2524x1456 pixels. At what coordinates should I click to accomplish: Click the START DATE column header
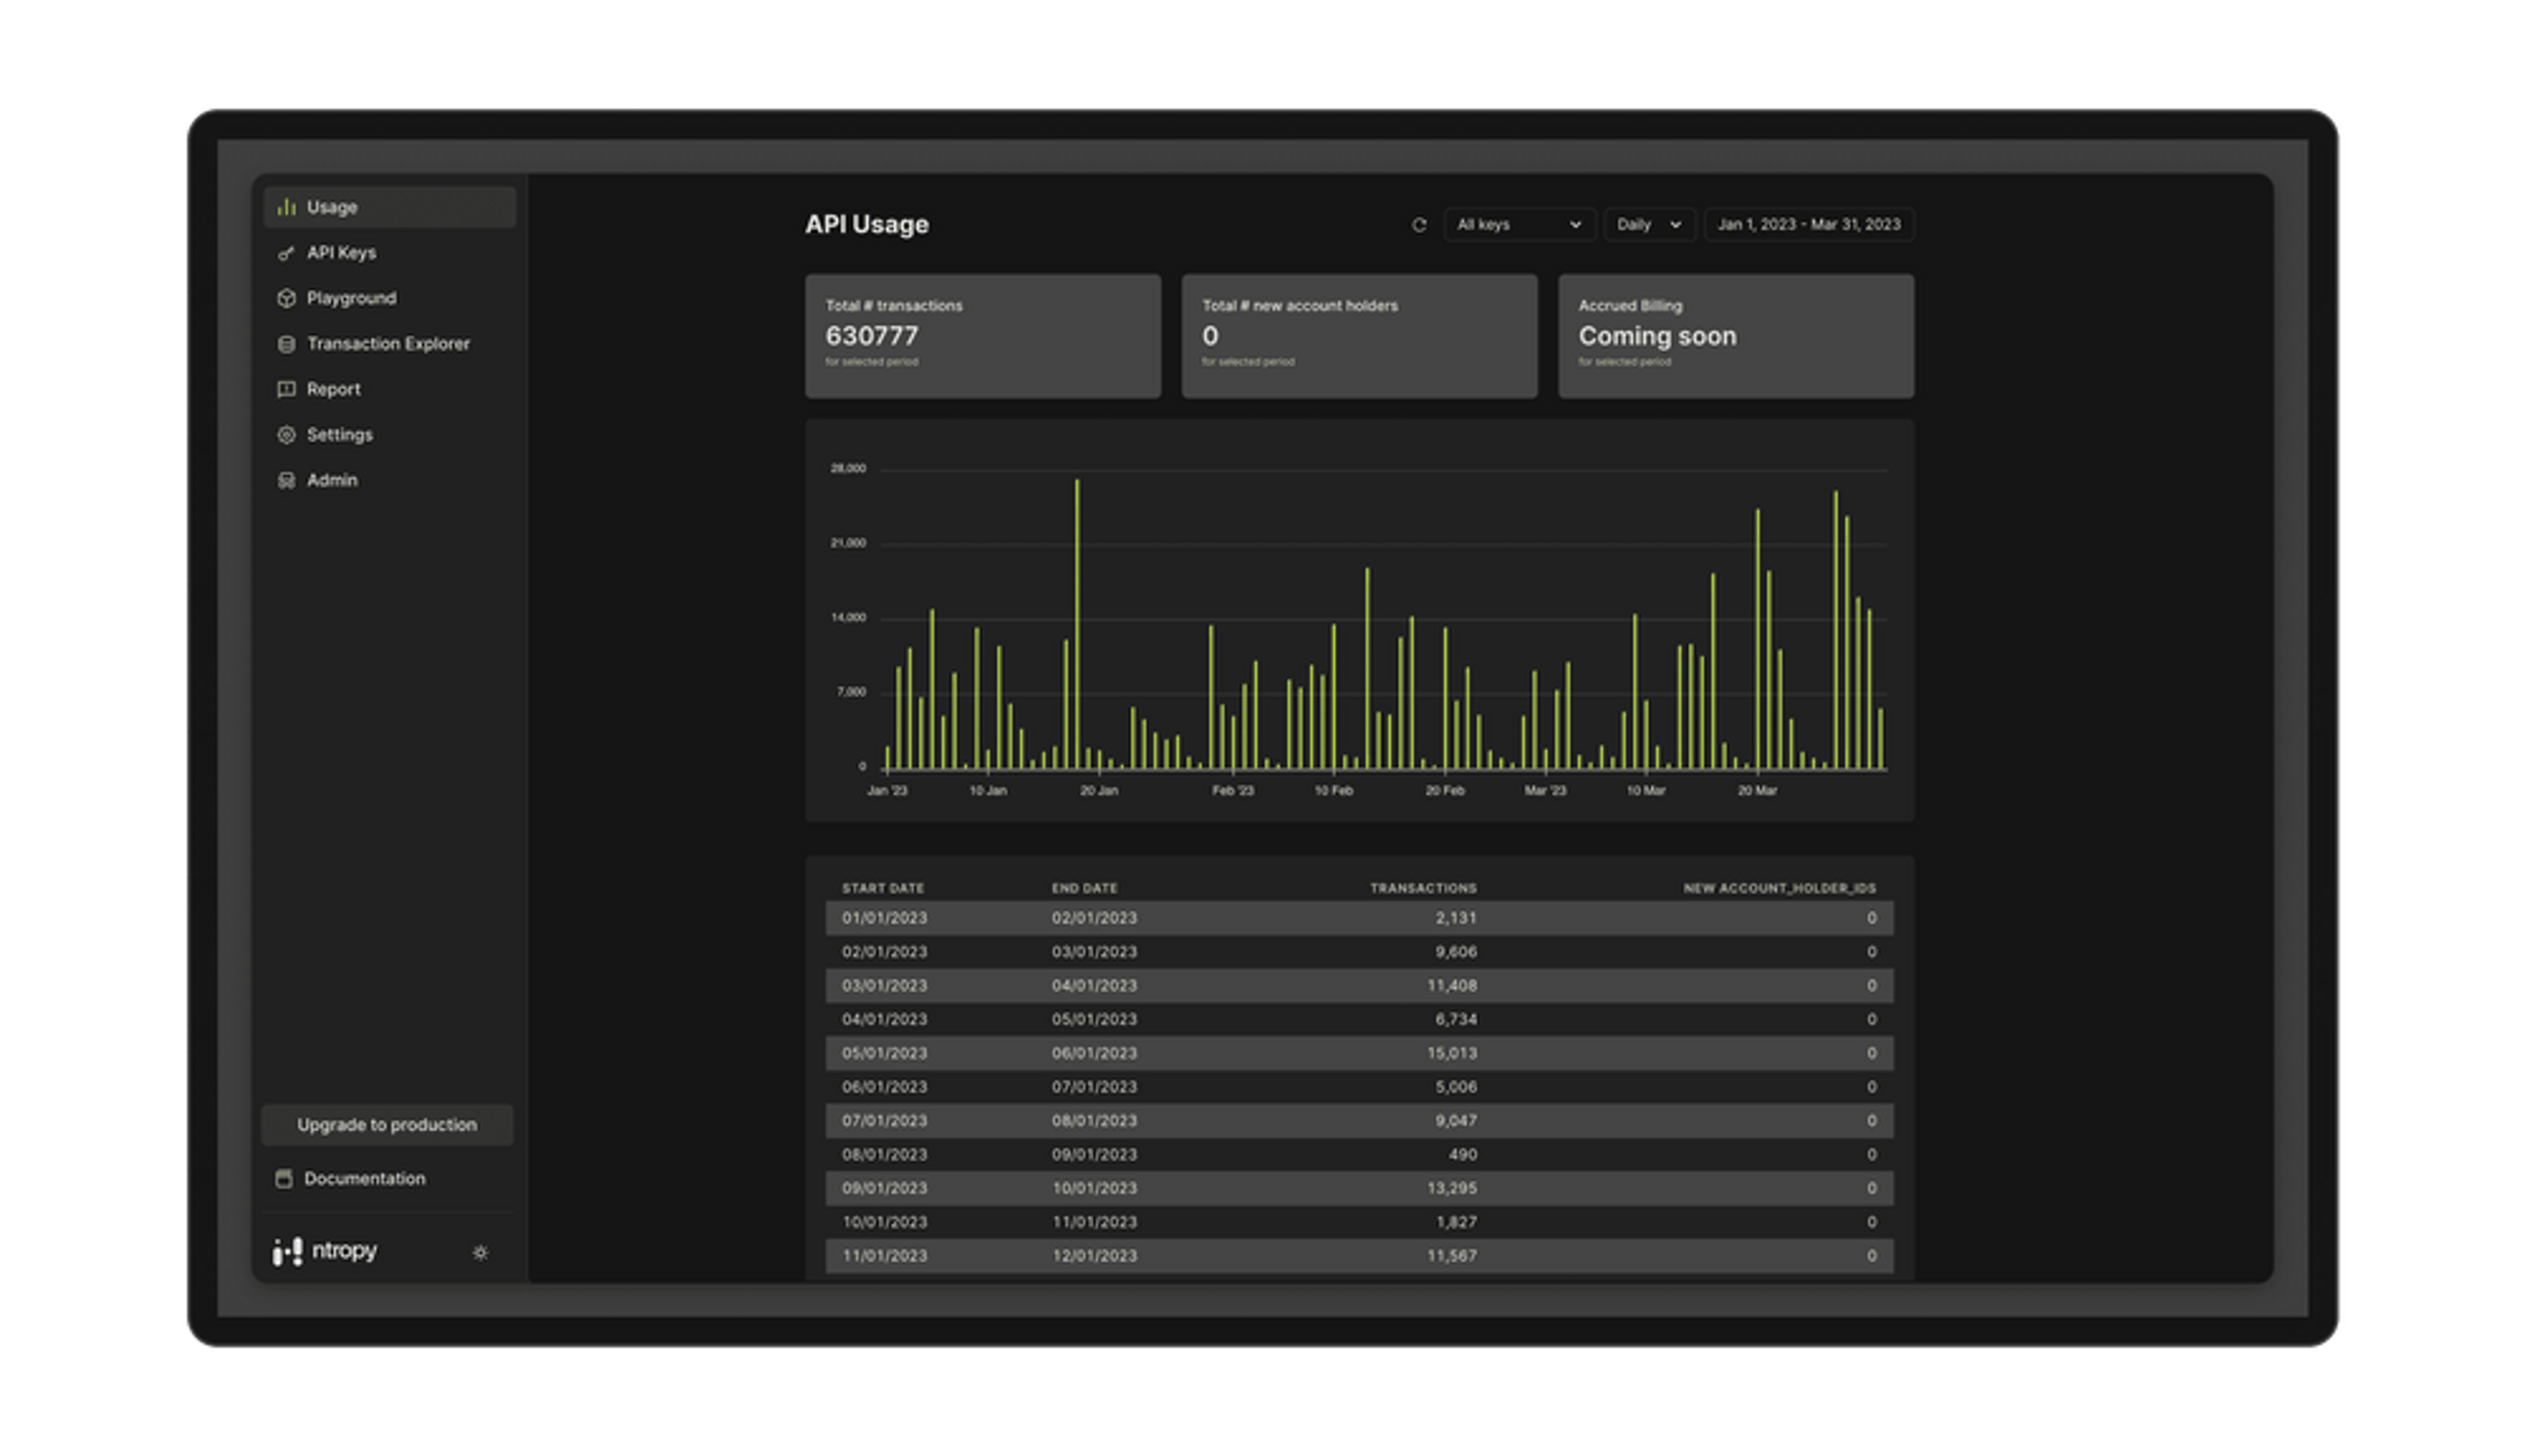pos(882,888)
